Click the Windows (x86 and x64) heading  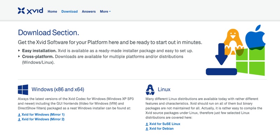tap(58, 89)
